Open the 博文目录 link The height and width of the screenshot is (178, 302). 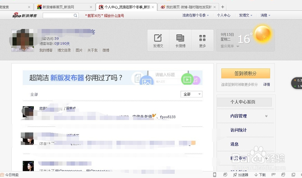point(64,50)
